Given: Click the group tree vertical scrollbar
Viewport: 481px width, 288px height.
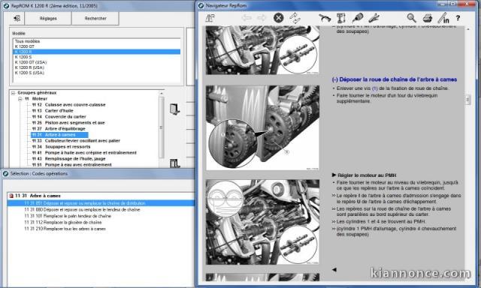Looking at the screenshot, I should tap(162, 128).
